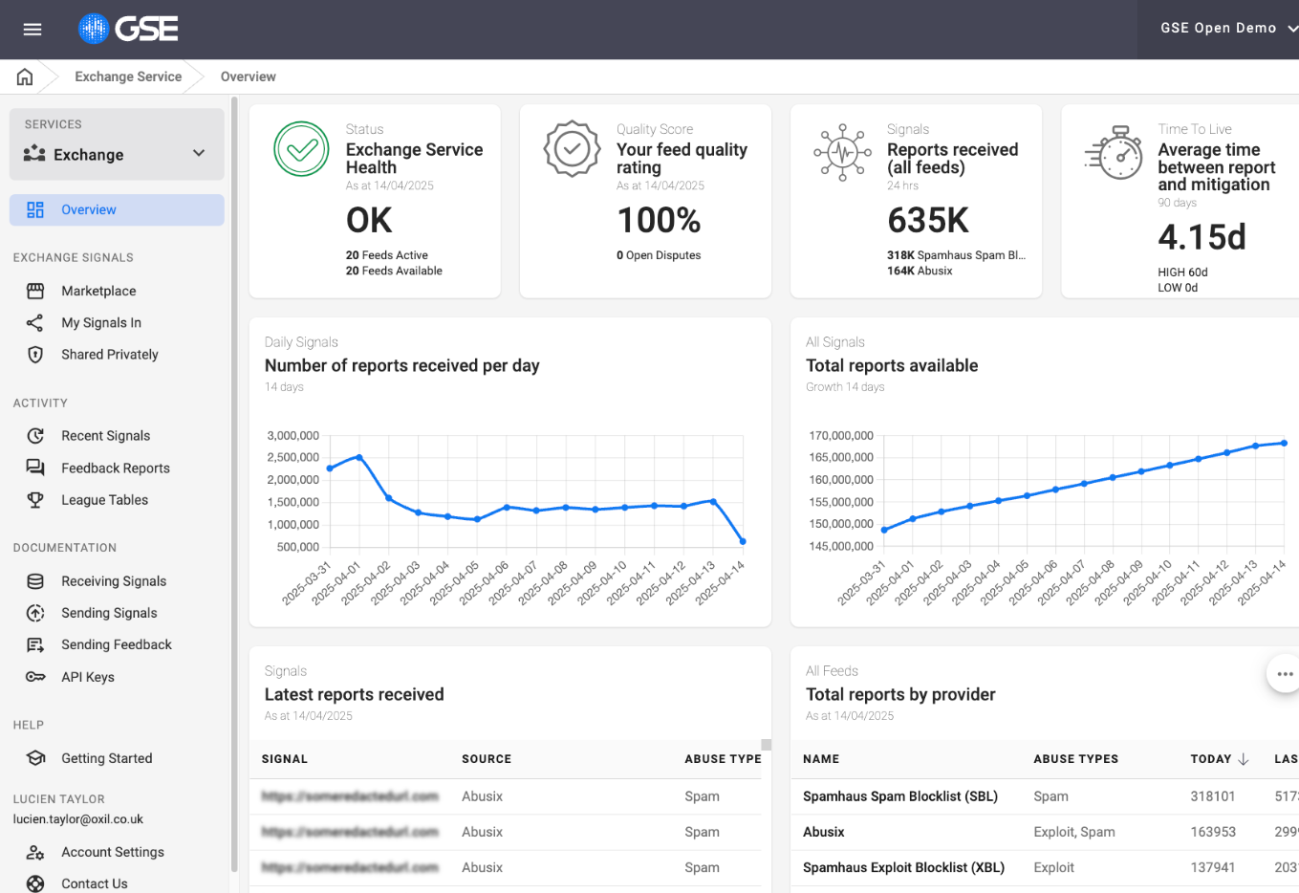This screenshot has height=893, width=1299.
Task: Open Sending Signals documentation
Action: 109,613
